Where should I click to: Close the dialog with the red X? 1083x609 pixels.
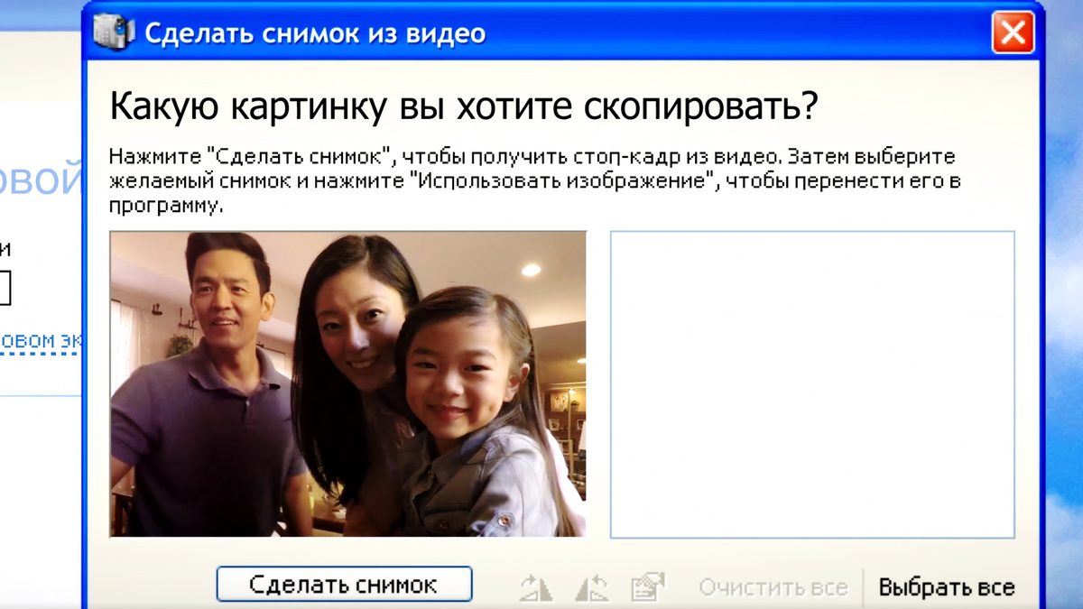click(1013, 32)
